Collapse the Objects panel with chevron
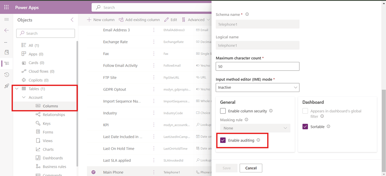This screenshot has width=386, height=176. 72,20
